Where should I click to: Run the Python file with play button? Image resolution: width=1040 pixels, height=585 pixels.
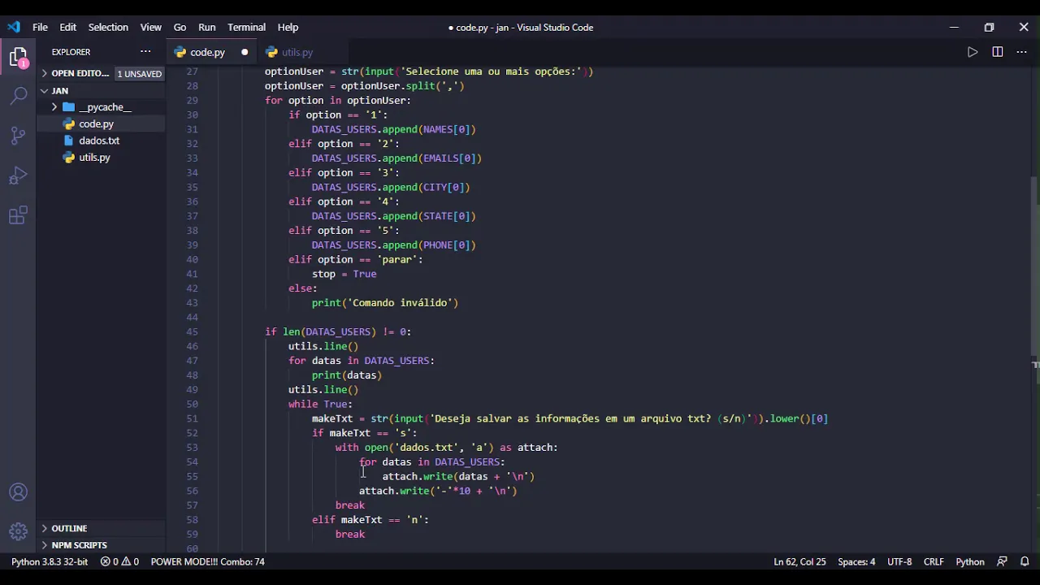(x=973, y=52)
